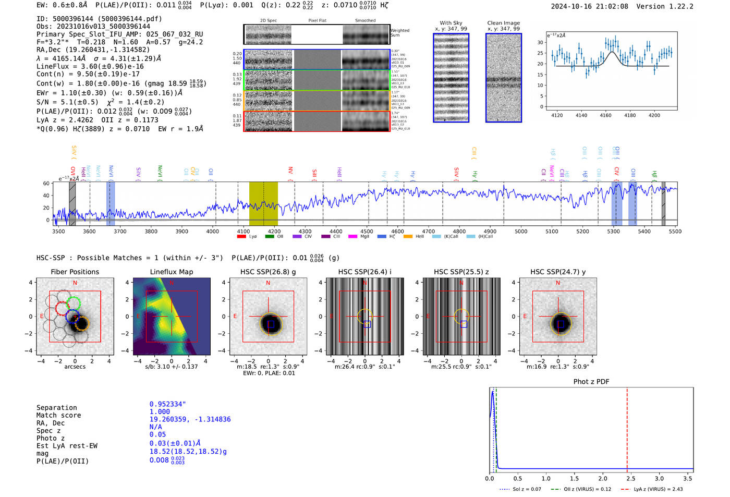Click the HSC-SSP Possible Matches heading
The height and width of the screenshot is (497, 730).
pyautogui.click(x=130, y=258)
